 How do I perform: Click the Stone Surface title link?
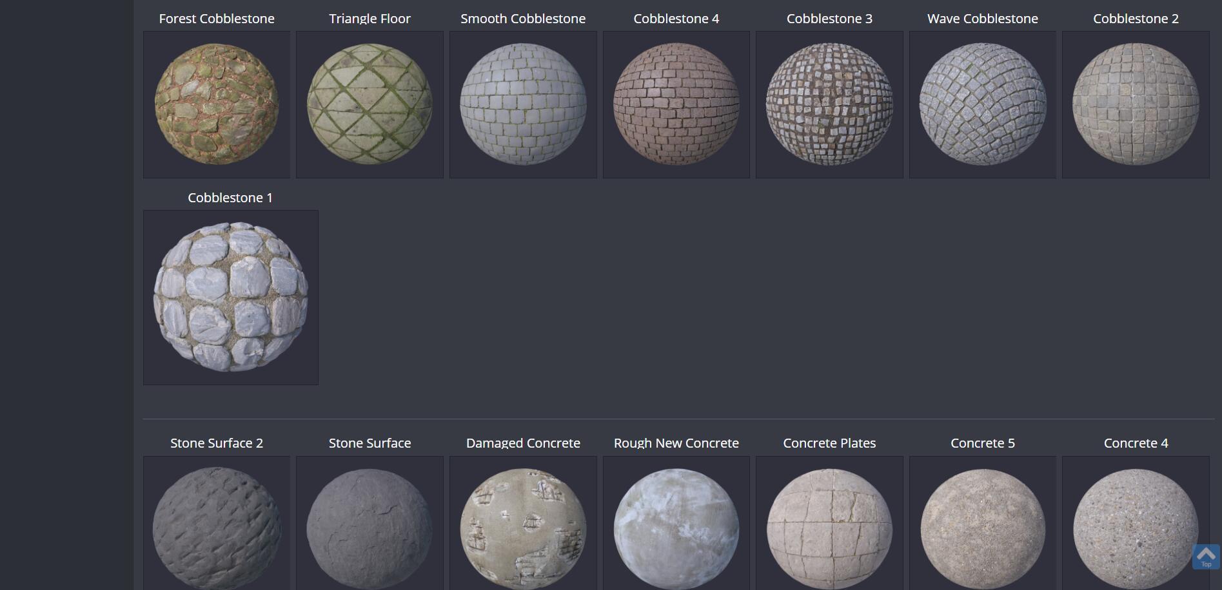pos(370,442)
